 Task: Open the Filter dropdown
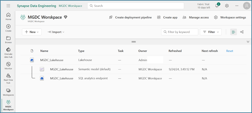tap(211, 32)
